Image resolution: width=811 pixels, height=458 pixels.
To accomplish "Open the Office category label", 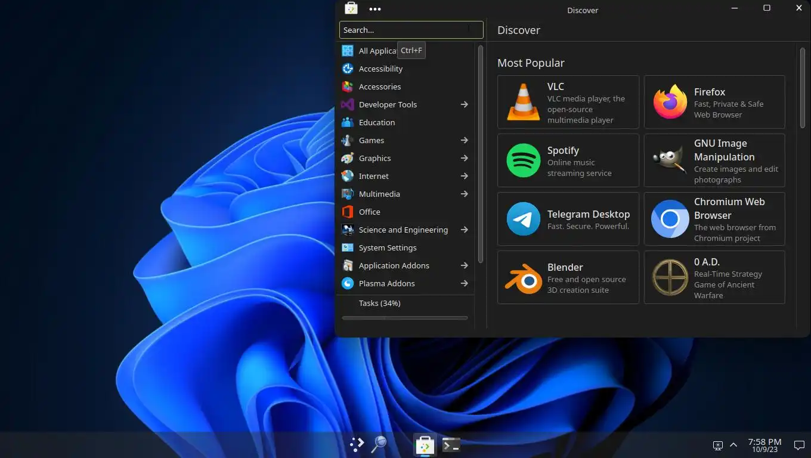I will 370,212.
